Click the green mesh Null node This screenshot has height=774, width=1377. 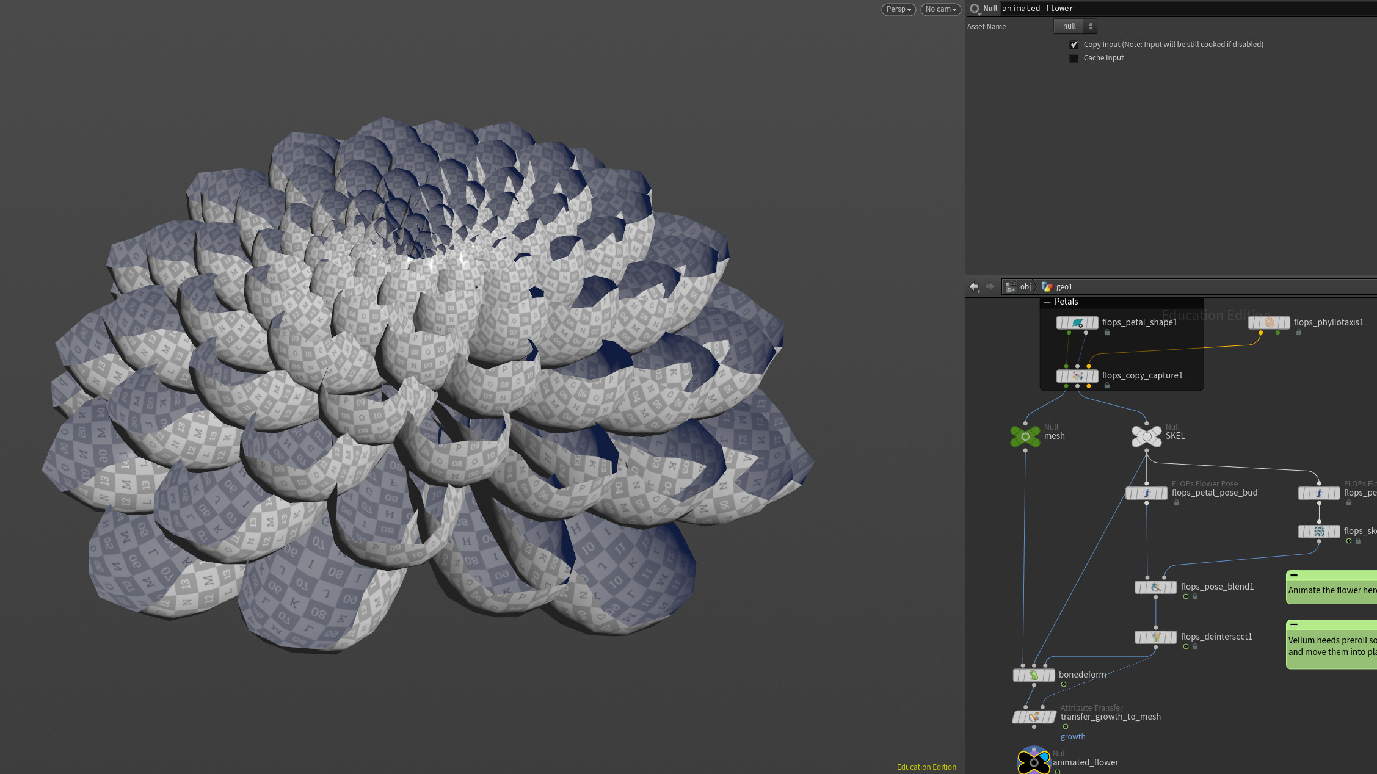1025,436
